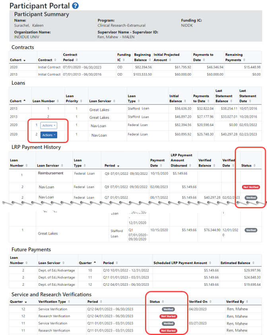
Task: Select supervisor name Ren, Mahew - MALEN
Action: [116, 37]
